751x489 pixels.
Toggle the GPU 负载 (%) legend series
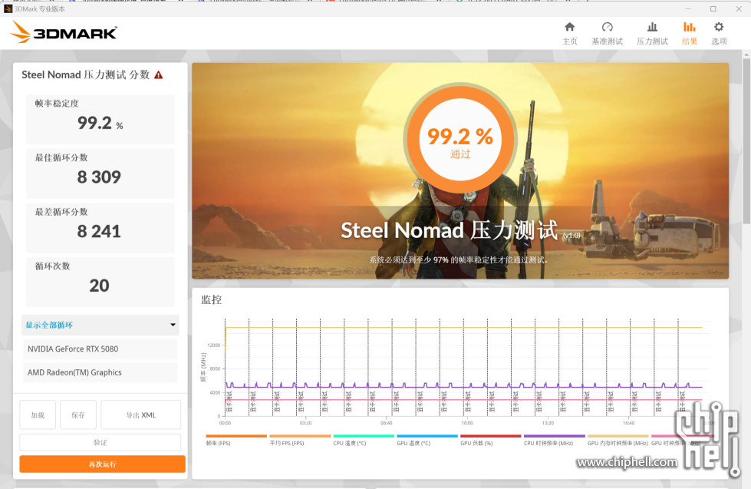tap(490, 441)
